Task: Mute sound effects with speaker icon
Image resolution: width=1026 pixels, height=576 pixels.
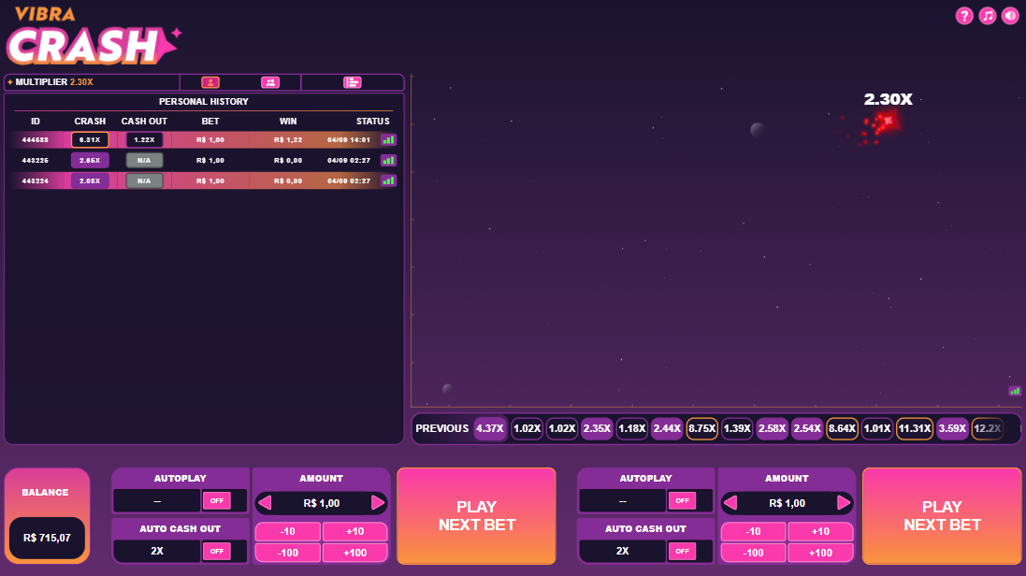Action: point(1010,16)
